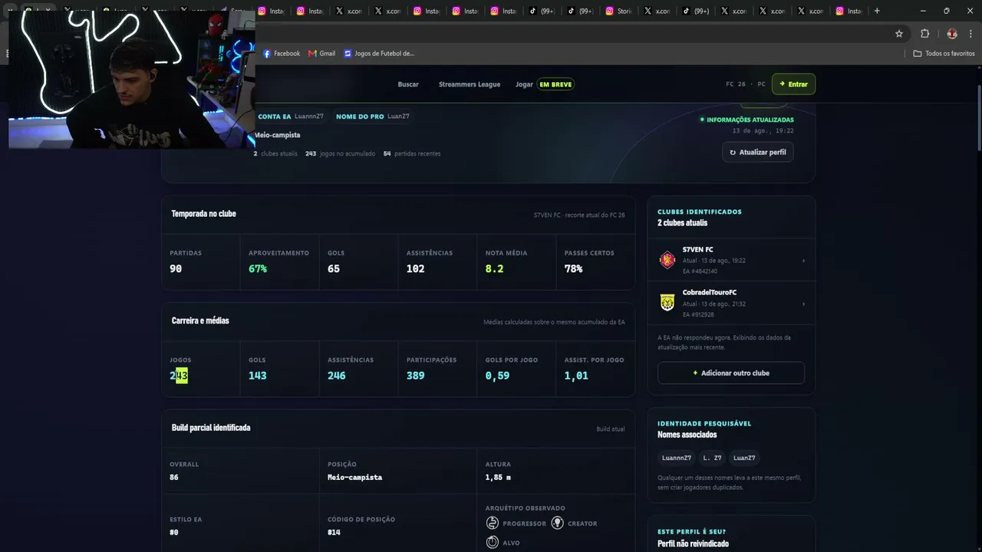The width and height of the screenshot is (982, 552).
Task: Click the Estilo EA value #0
Action: coord(174,532)
